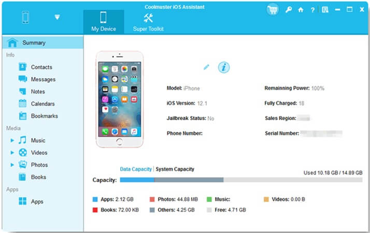The width and height of the screenshot is (370, 233).
Task: Click the "Fully Charged: 18" text
Action: [x=284, y=103]
